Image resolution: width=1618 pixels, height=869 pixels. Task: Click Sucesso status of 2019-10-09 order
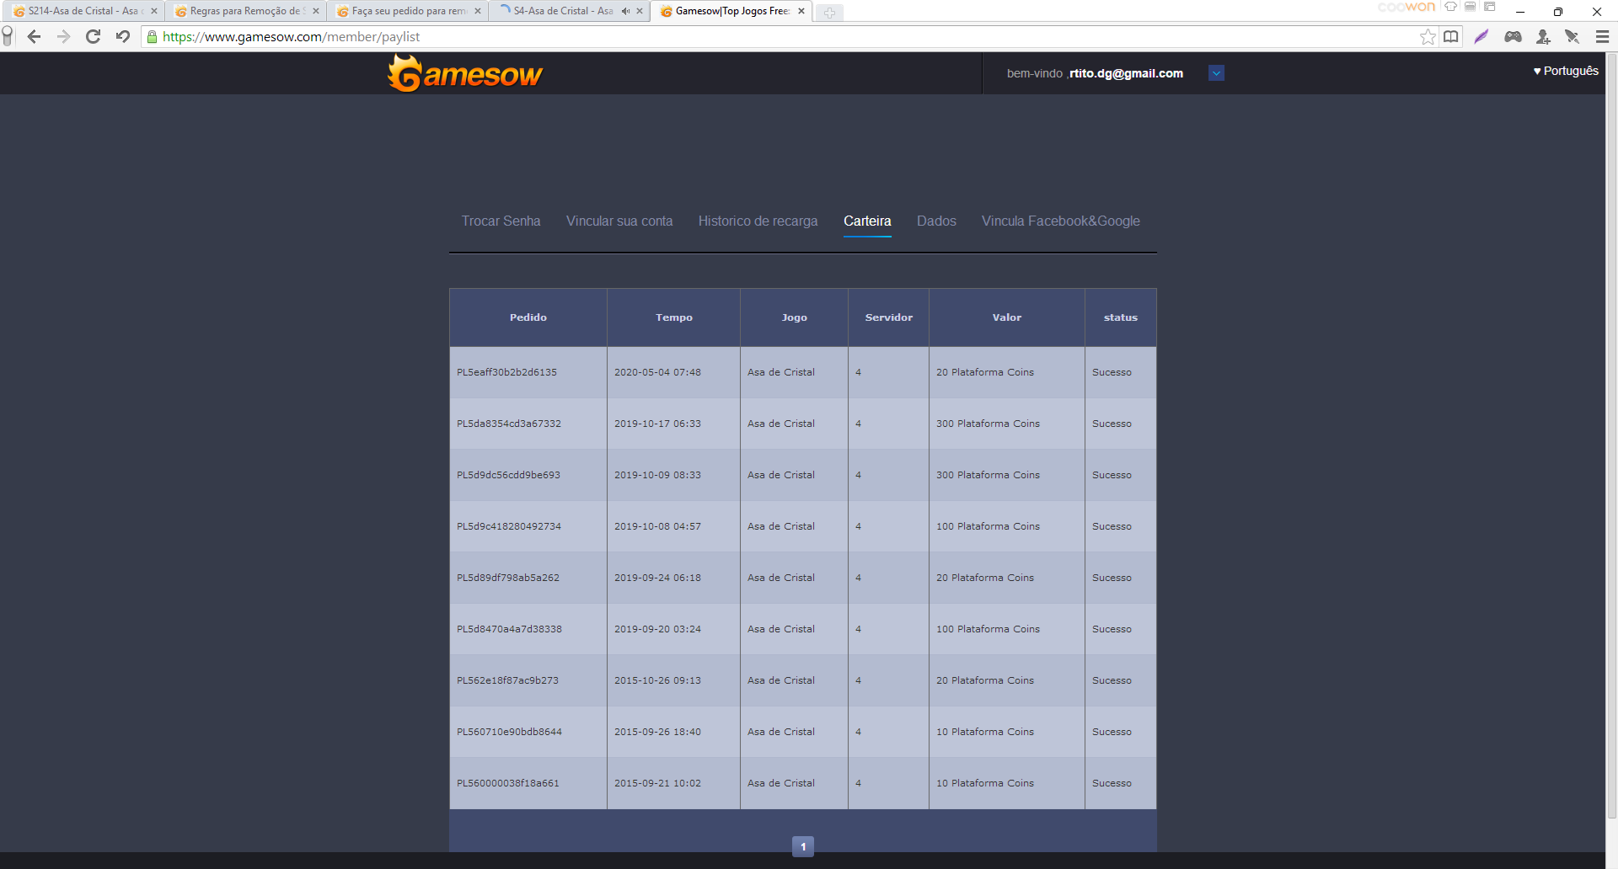(x=1112, y=475)
